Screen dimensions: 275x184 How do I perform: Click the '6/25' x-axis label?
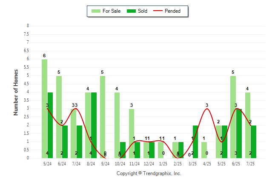click(x=236, y=164)
